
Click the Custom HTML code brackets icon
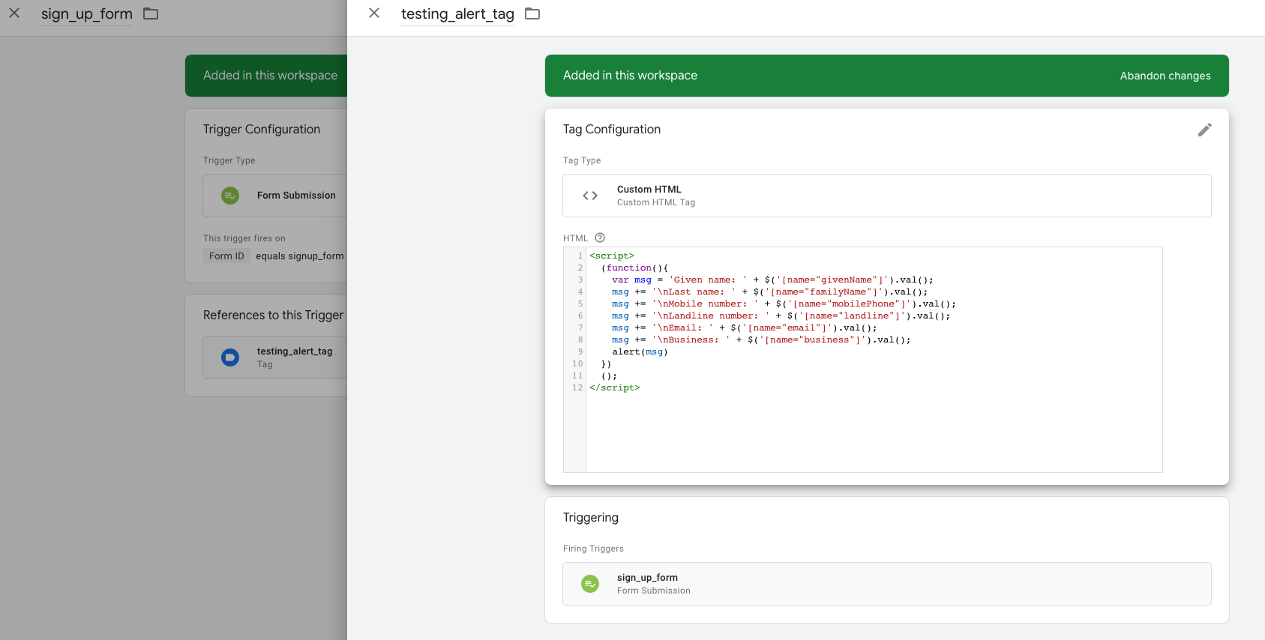click(590, 196)
